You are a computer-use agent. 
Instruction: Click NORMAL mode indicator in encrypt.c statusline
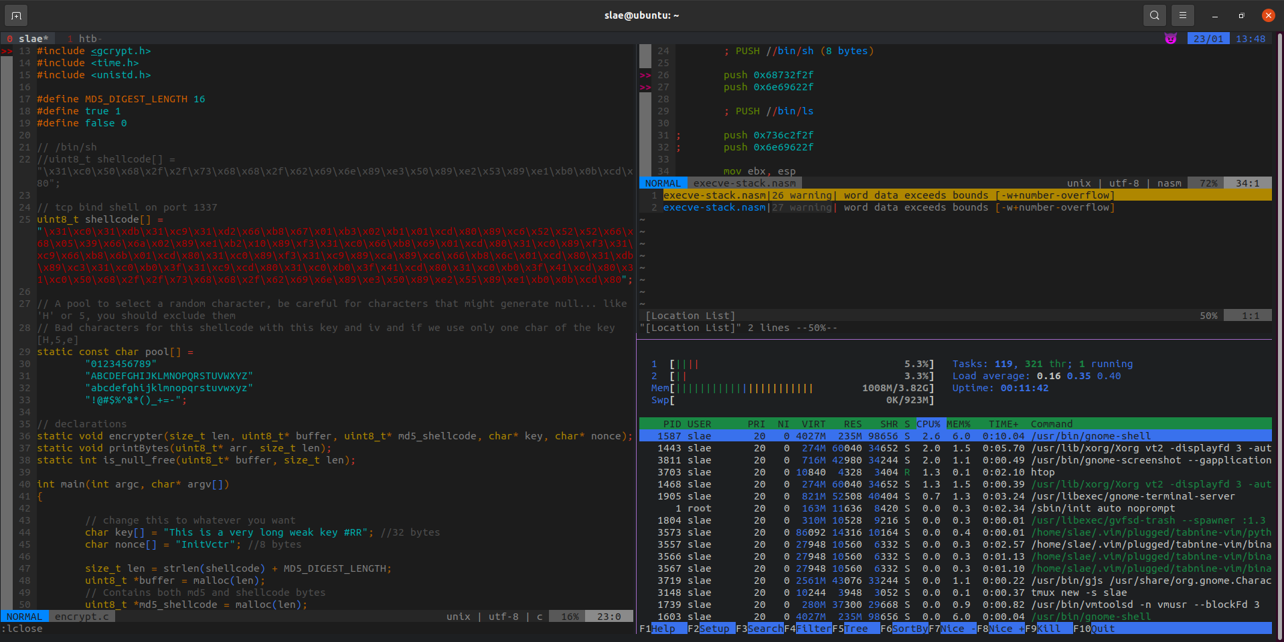(x=25, y=617)
